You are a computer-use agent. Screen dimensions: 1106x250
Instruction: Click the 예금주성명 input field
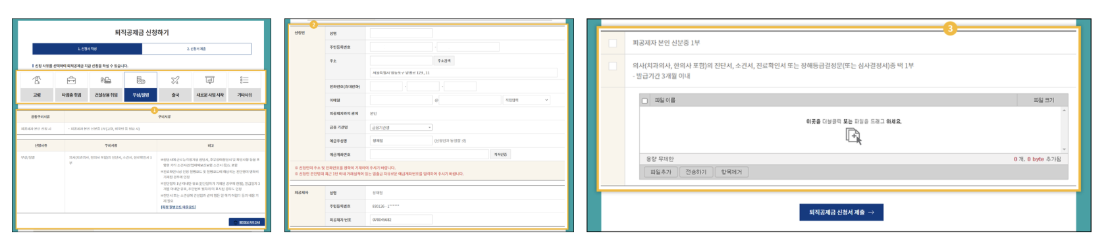[401, 141]
